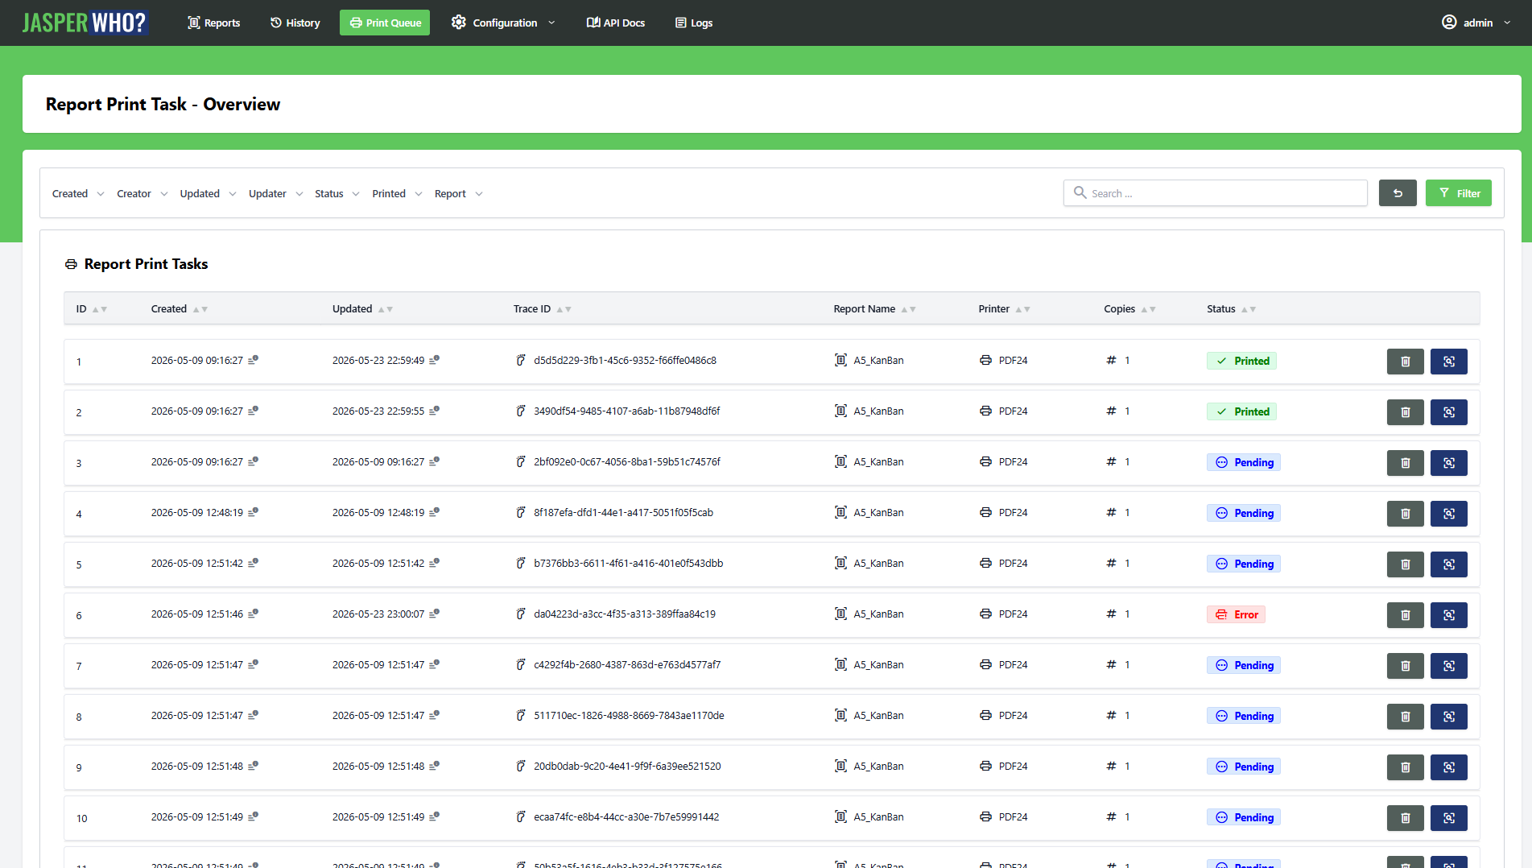Expand the Updater filter dropdown
The width and height of the screenshot is (1532, 868).
click(x=275, y=193)
